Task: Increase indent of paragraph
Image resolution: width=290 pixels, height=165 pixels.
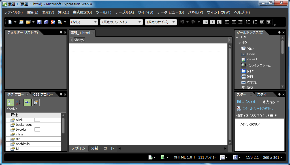Action: point(268,22)
